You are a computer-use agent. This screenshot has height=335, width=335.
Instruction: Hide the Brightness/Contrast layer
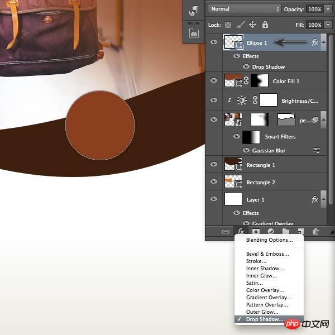point(214,100)
